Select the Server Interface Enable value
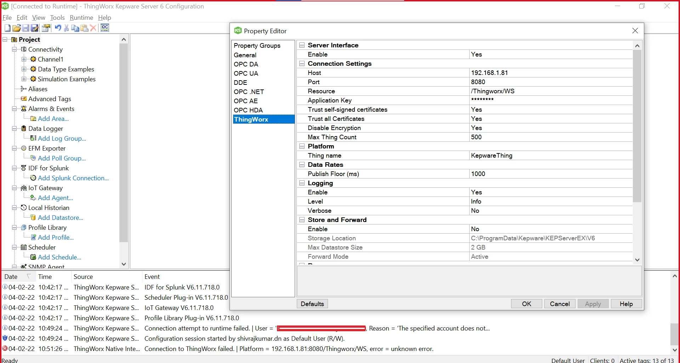This screenshot has height=363, width=680. 551,54
